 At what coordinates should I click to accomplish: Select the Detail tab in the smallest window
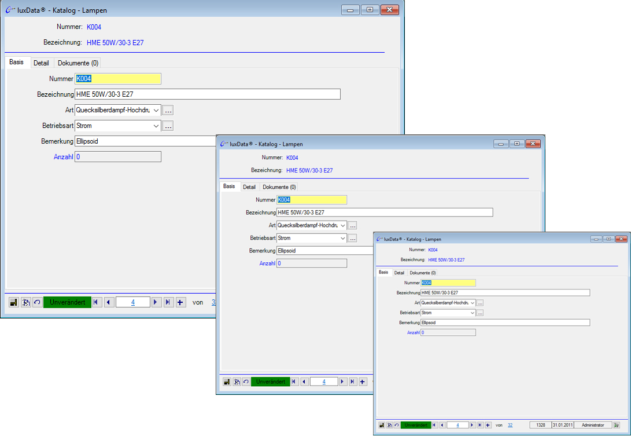pos(399,273)
